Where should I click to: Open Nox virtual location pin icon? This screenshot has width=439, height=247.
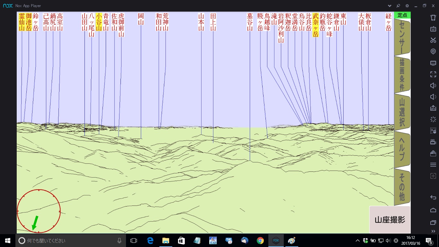point(433,51)
